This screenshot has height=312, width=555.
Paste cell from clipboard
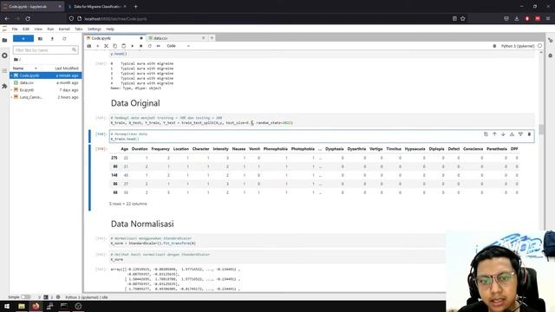coord(123,46)
